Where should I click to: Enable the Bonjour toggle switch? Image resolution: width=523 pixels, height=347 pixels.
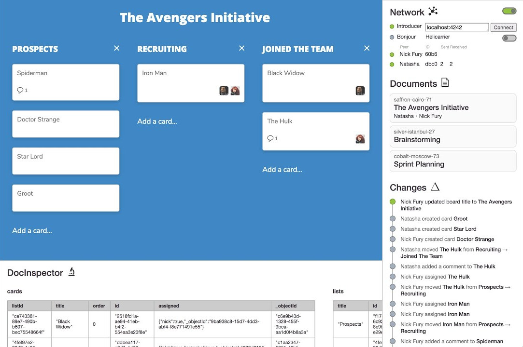coord(509,38)
